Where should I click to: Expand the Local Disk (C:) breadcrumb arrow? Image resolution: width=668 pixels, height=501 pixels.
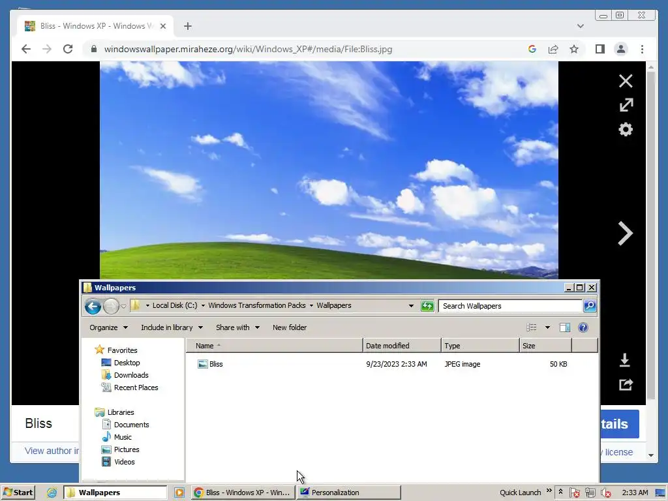click(x=203, y=305)
